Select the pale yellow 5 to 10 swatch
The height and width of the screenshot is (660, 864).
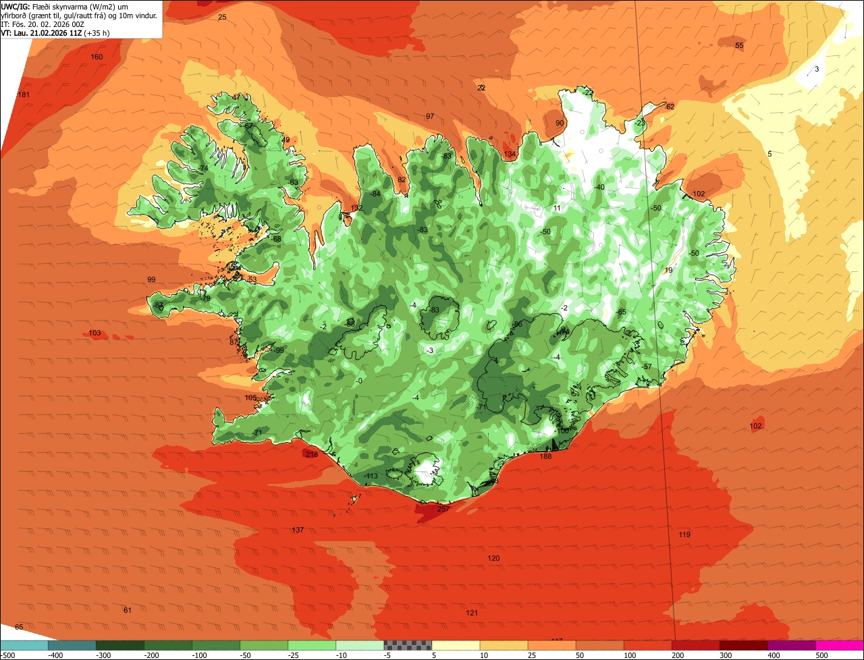coord(456,645)
